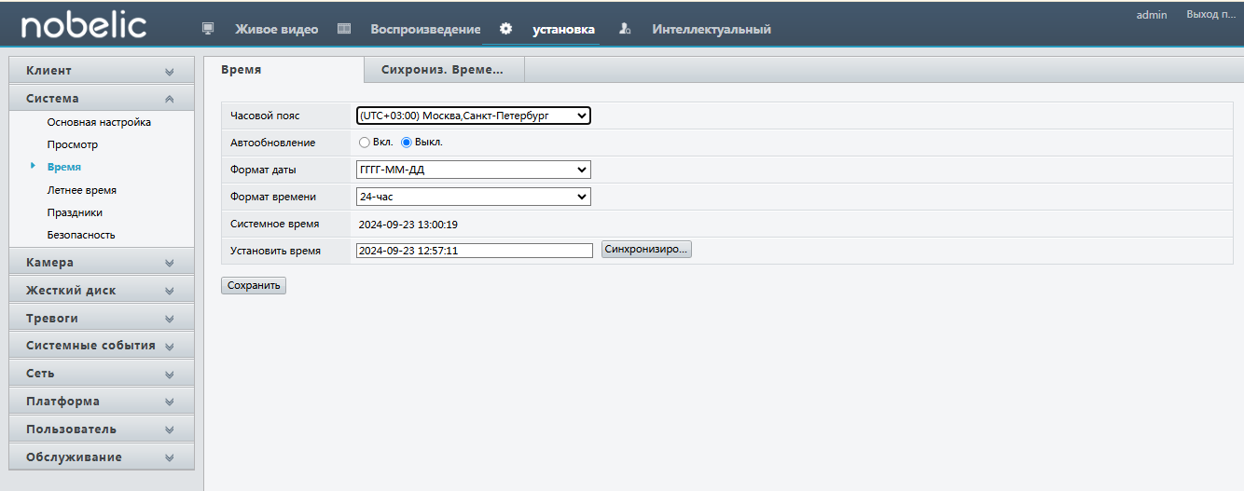Expand the Клиент section

point(102,71)
